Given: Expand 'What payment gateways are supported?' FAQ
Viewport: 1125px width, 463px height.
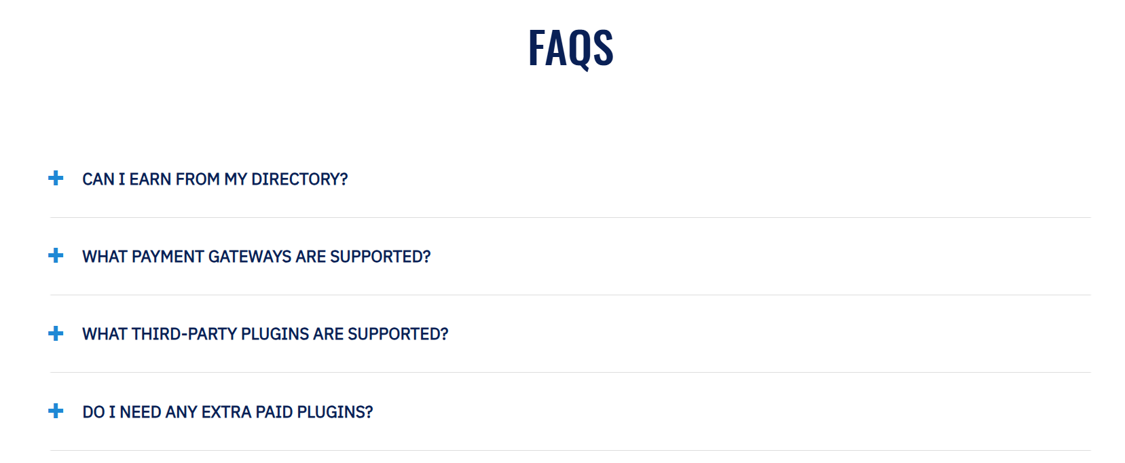Looking at the screenshot, I should [x=256, y=257].
